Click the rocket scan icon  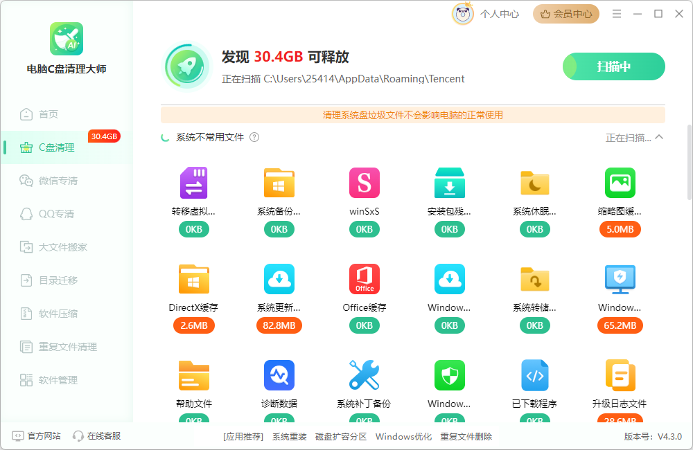pos(186,66)
